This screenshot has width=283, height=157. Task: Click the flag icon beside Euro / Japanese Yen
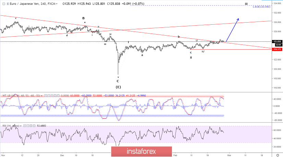coord(8,4)
